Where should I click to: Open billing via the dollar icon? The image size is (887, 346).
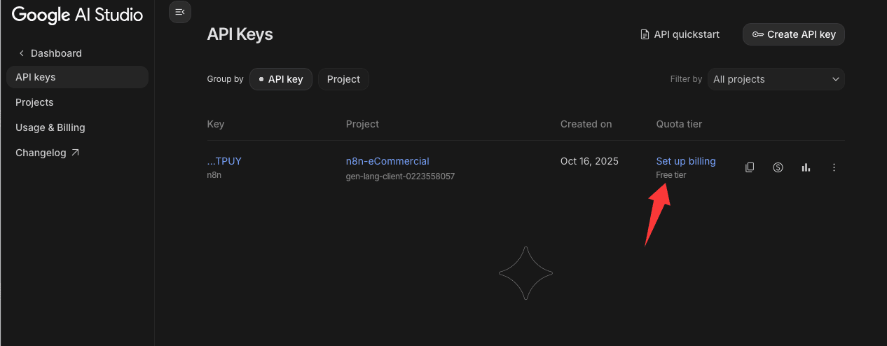click(778, 167)
